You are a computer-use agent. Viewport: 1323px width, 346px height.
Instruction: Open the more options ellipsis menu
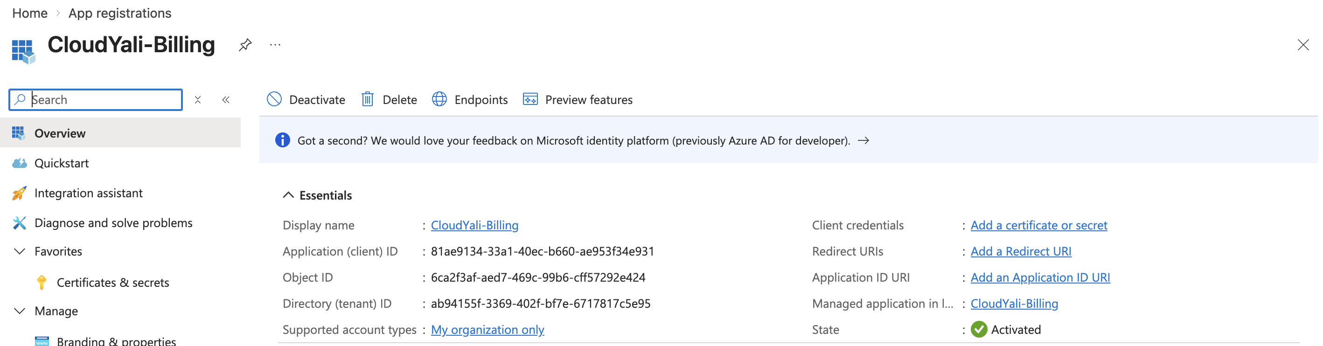click(275, 45)
